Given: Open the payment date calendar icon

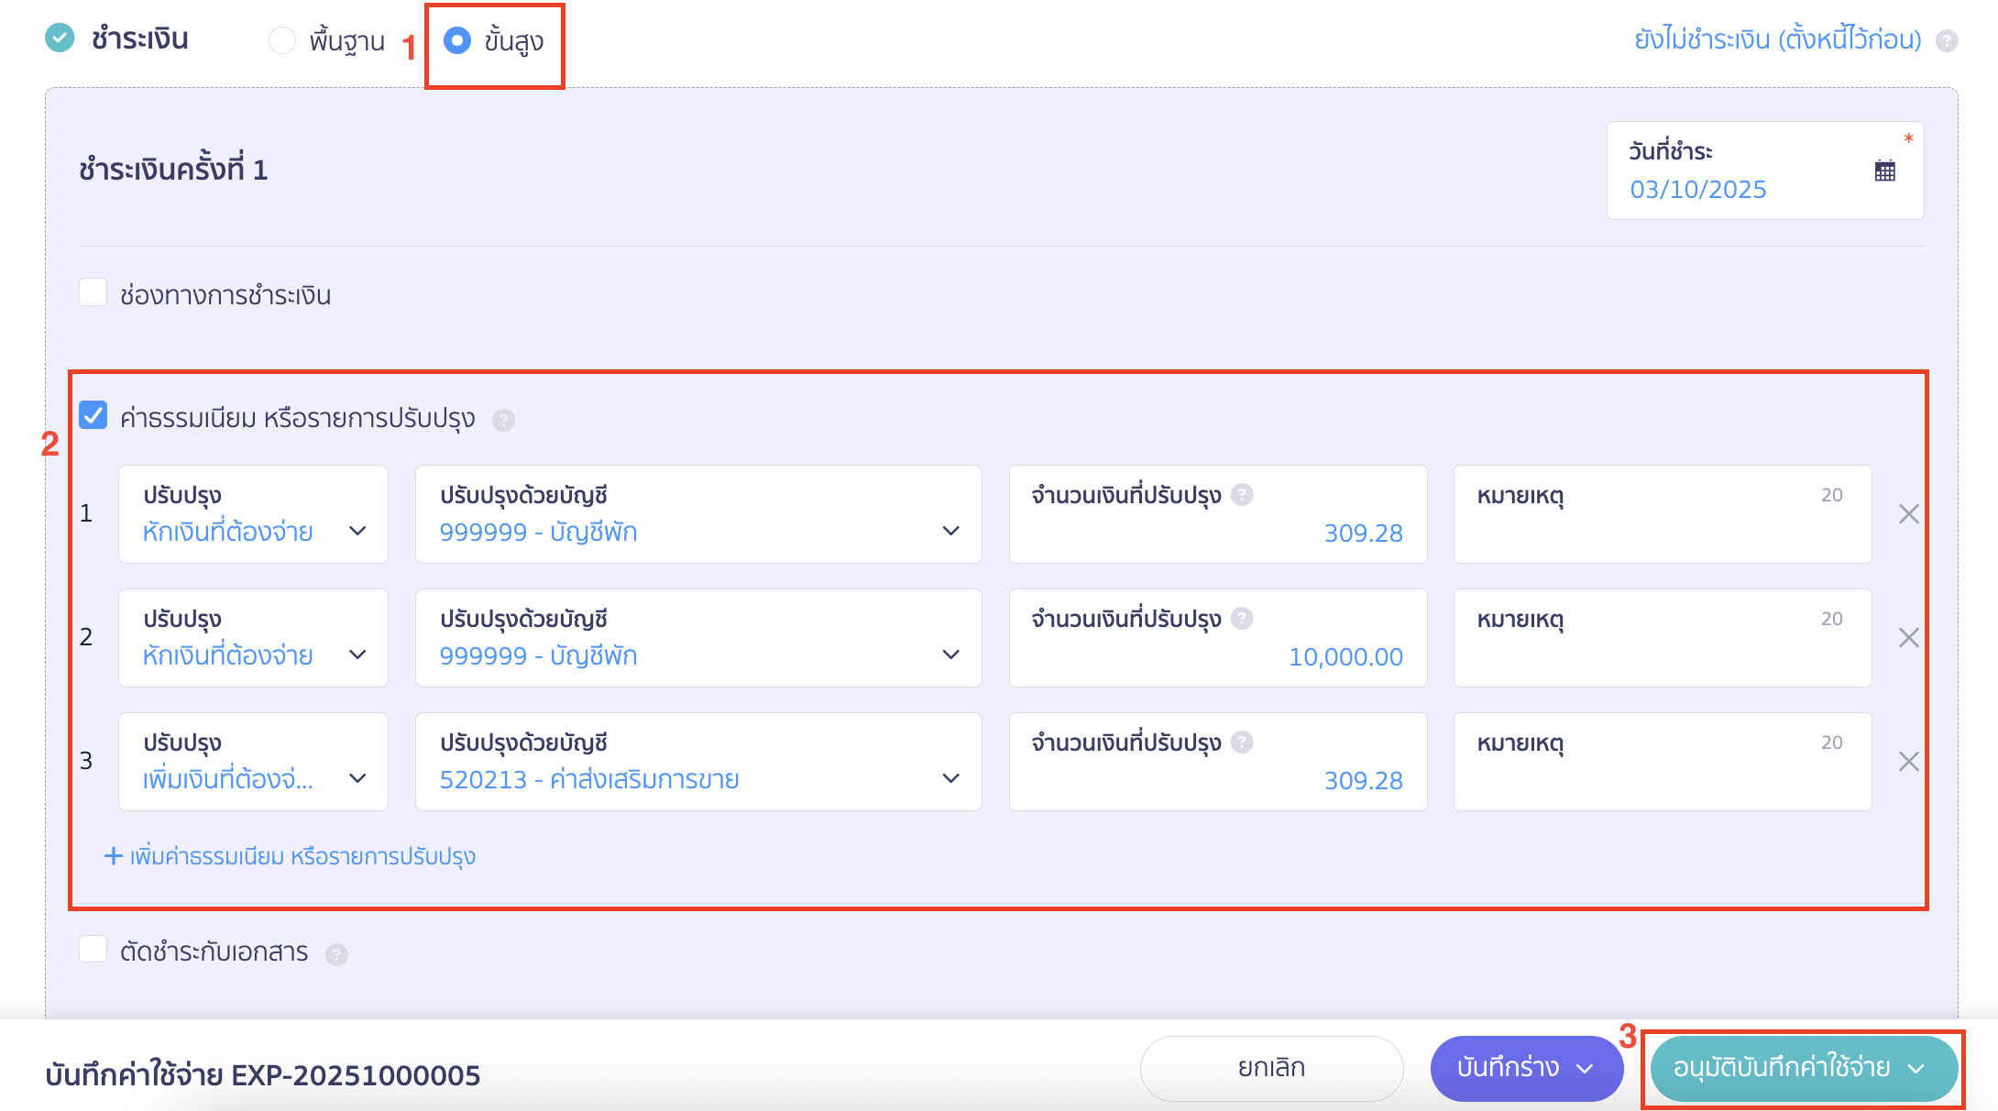Looking at the screenshot, I should pyautogui.click(x=1884, y=170).
